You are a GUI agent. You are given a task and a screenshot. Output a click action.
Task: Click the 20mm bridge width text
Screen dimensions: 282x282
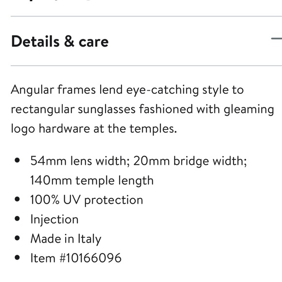(190, 161)
